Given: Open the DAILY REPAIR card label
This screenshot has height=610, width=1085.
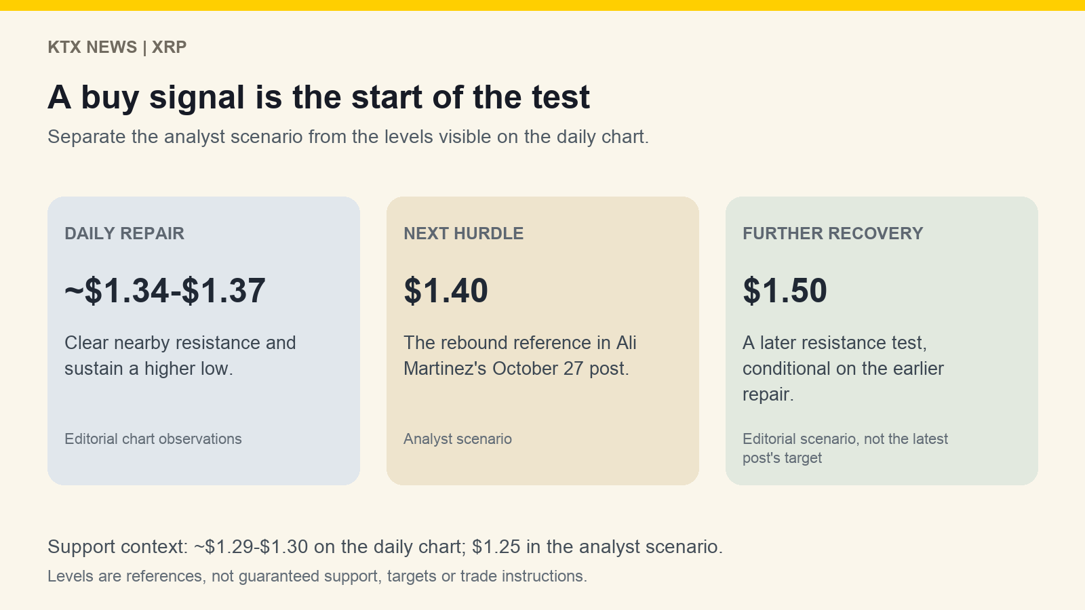Looking at the screenshot, I should point(124,233).
